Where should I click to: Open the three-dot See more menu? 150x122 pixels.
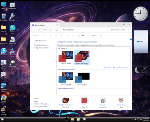pyautogui.click(x=101, y=36)
